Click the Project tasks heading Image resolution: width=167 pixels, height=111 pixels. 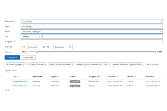pos(11,71)
